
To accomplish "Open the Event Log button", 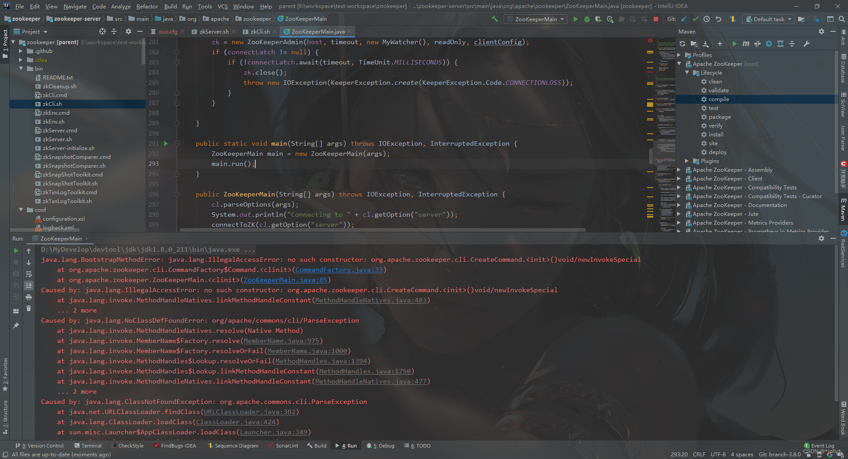I will [x=819, y=446].
